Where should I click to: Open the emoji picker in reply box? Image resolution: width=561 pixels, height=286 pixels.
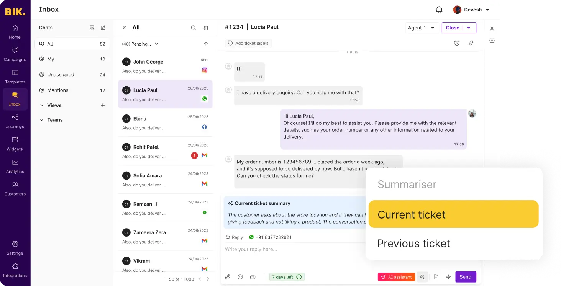[x=240, y=277]
